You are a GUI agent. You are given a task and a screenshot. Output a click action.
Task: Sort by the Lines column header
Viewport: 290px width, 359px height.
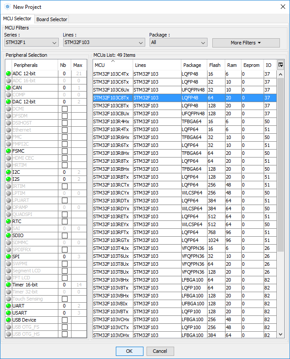(157, 65)
